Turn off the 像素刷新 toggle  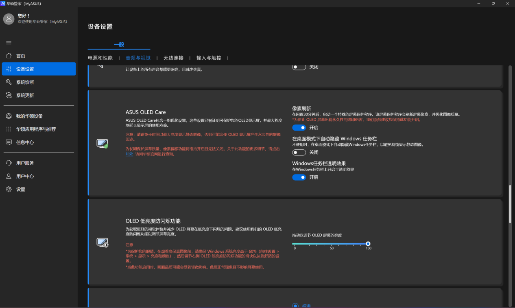pyautogui.click(x=299, y=127)
